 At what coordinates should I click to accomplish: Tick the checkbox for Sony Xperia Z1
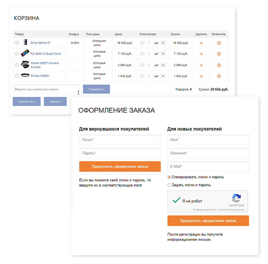[17, 43]
